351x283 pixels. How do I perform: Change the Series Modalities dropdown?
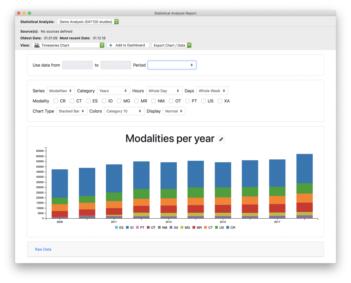tap(61, 90)
